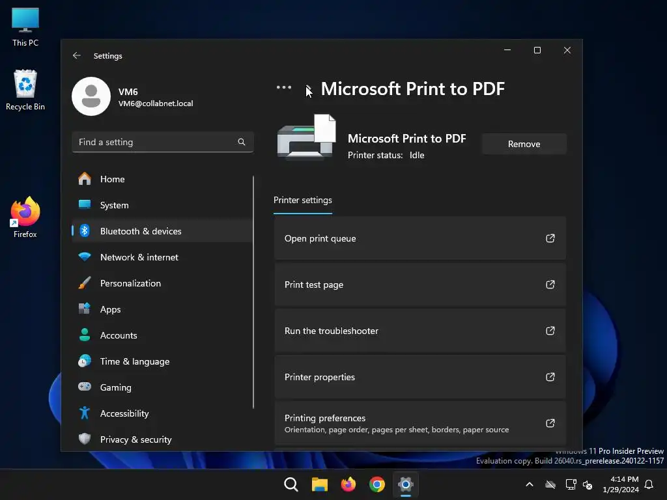Open print queue
This screenshot has width=667, height=500.
point(420,238)
